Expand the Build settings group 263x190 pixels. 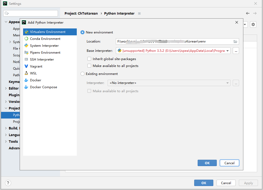point(6,128)
